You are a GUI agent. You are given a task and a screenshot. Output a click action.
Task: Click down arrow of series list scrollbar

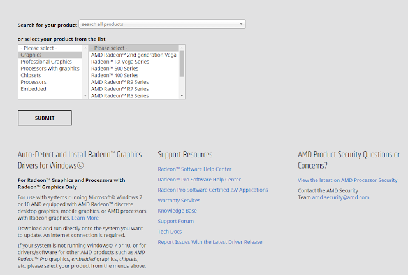182,95
